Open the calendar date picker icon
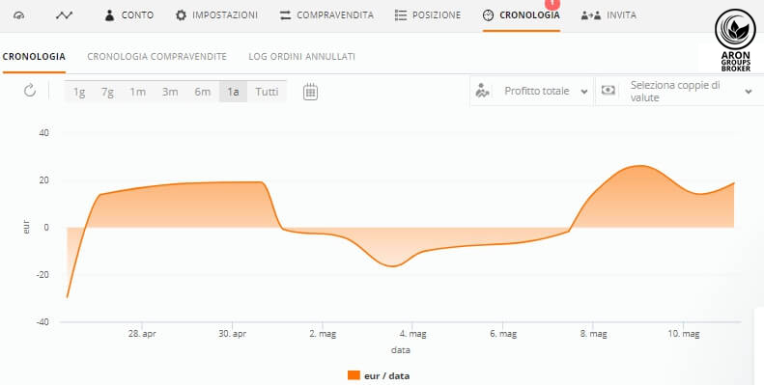 tap(310, 92)
